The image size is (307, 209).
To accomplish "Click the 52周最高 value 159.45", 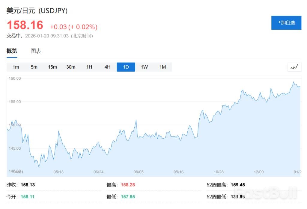I will [238, 185].
